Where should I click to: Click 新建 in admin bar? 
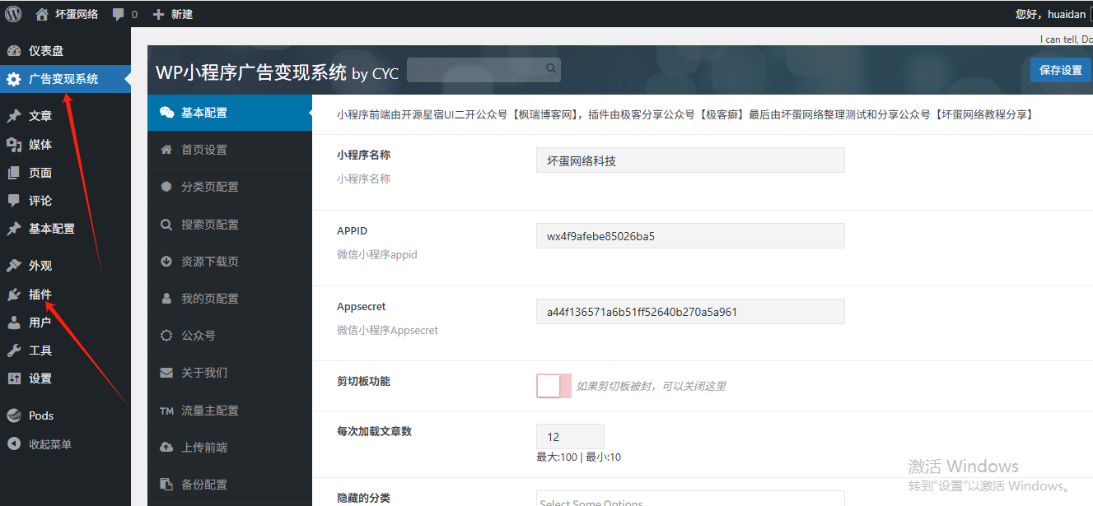tap(181, 14)
